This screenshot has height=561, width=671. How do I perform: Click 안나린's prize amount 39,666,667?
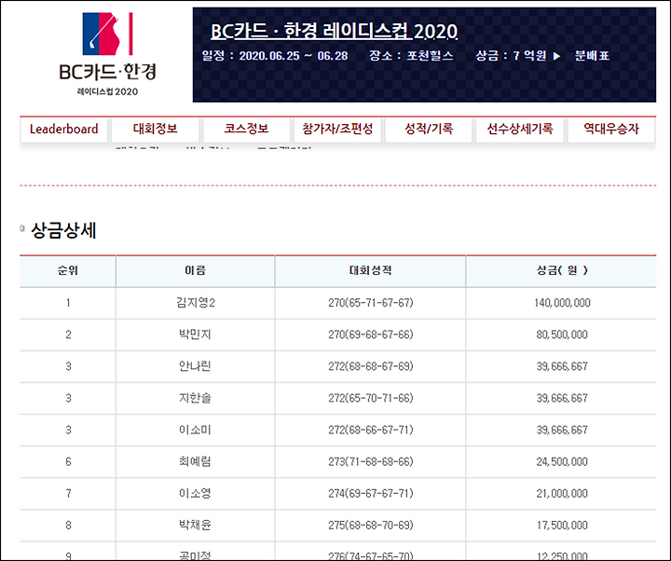(562, 366)
